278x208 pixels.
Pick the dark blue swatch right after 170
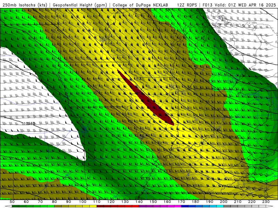click(x=185, y=206)
